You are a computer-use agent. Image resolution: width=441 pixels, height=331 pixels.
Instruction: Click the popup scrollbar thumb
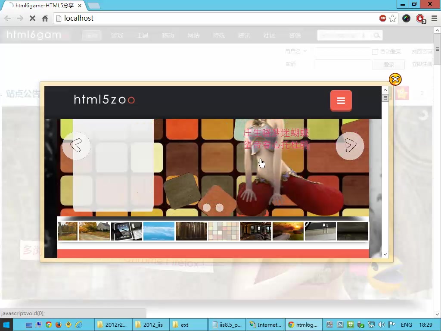pyautogui.click(x=385, y=98)
